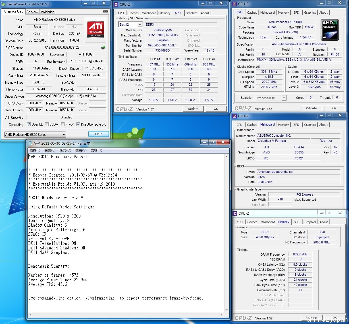349x324 pixels.
Task: Click the Notepad vertical scrollbar down arrow
Action: pos(227,310)
